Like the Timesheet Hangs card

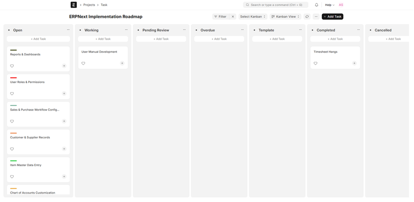coord(315,64)
